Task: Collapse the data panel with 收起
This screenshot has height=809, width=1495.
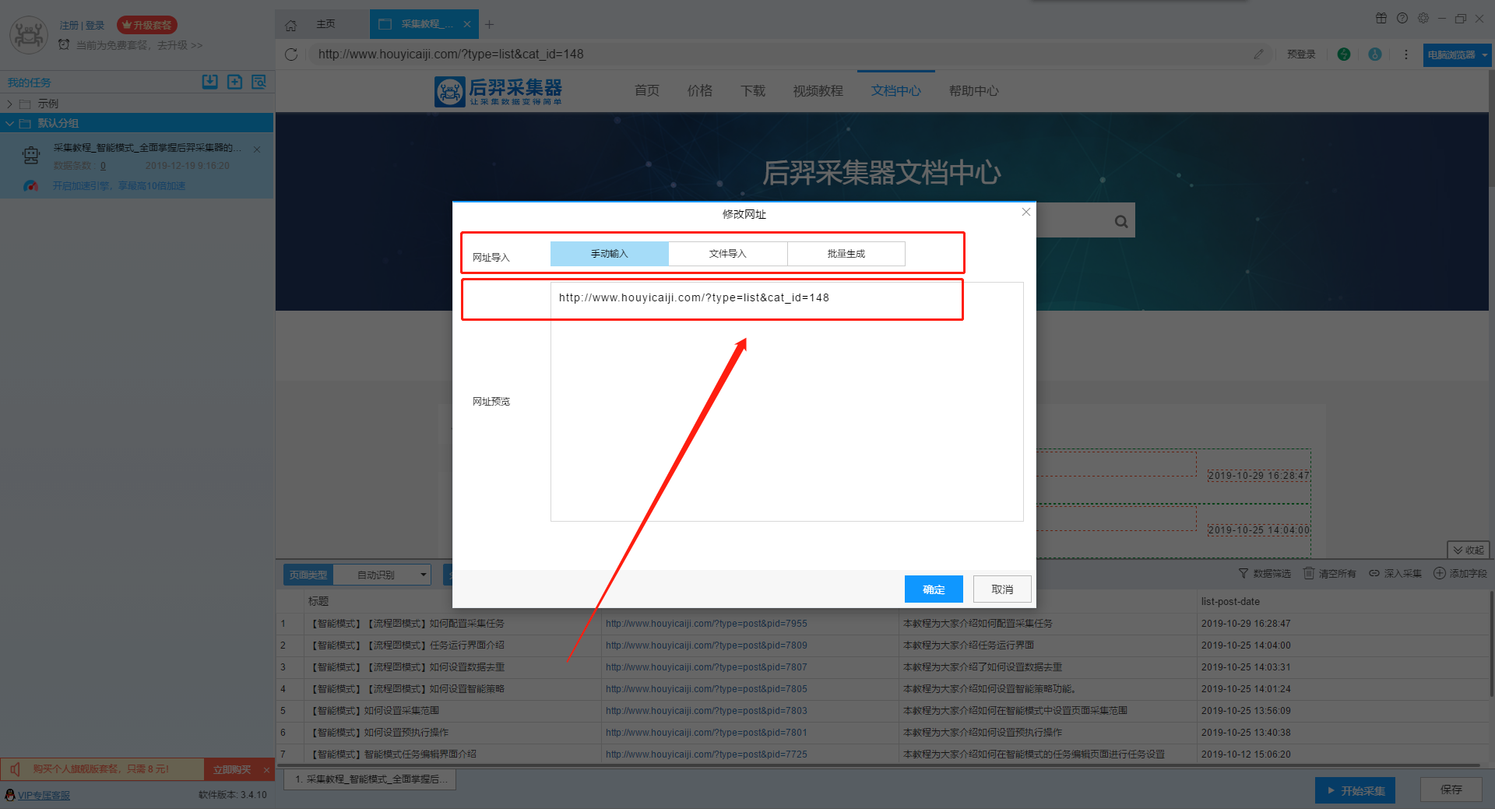Action: tap(1468, 550)
